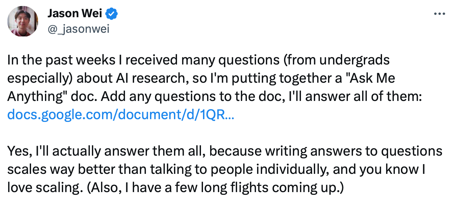Open the three-dot More options menu
Viewport: 456px width, 212px height.
(x=439, y=14)
